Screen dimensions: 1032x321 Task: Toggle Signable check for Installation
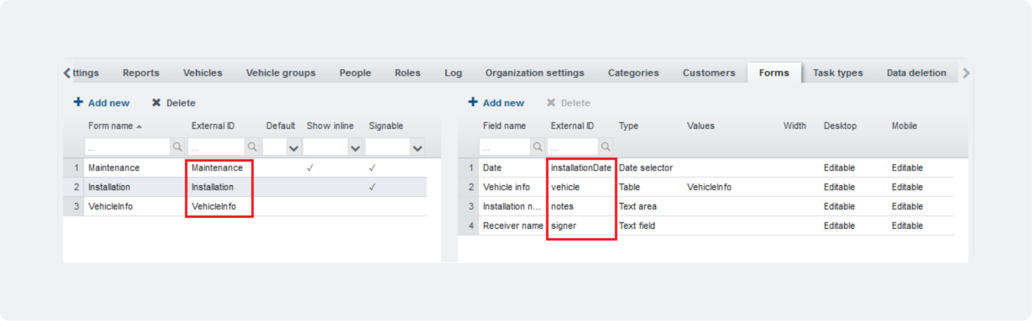tap(372, 187)
